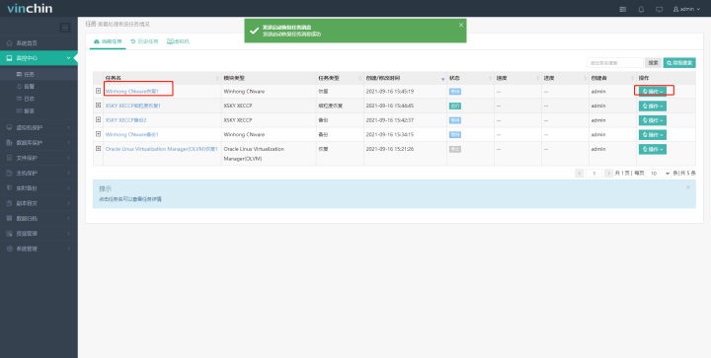The image size is (711, 358).
Task: Open notifications bell in top bar
Action: [x=641, y=9]
